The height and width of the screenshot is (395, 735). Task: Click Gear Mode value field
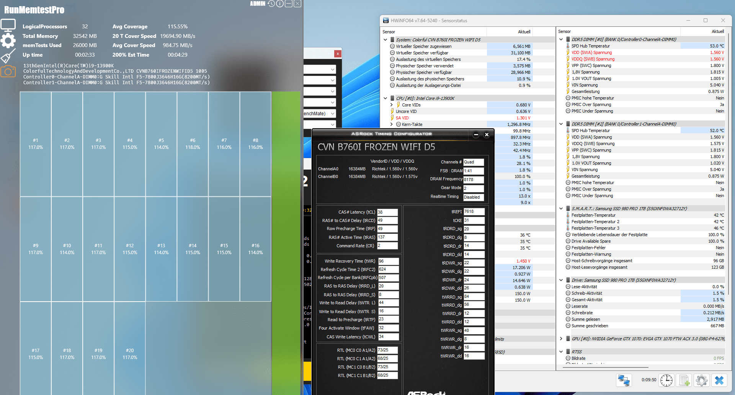pos(474,188)
